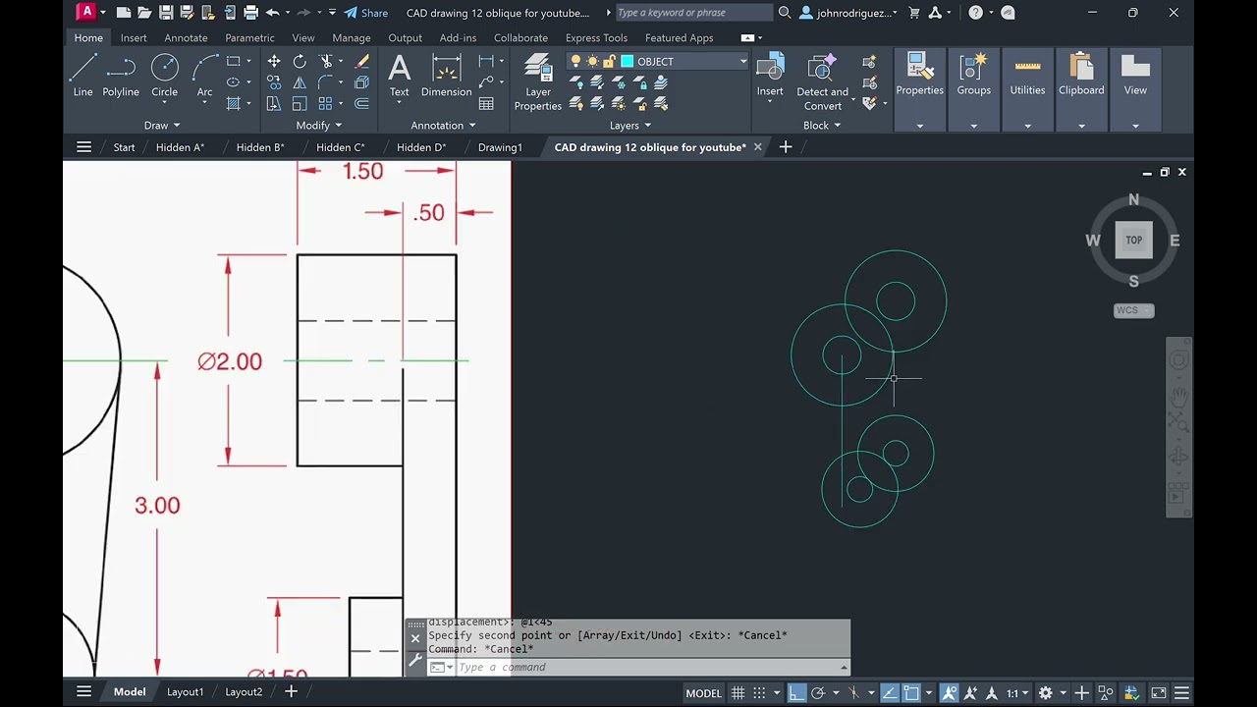1257x707 pixels.
Task: Click the Fillet tool
Action: pyautogui.click(x=327, y=82)
